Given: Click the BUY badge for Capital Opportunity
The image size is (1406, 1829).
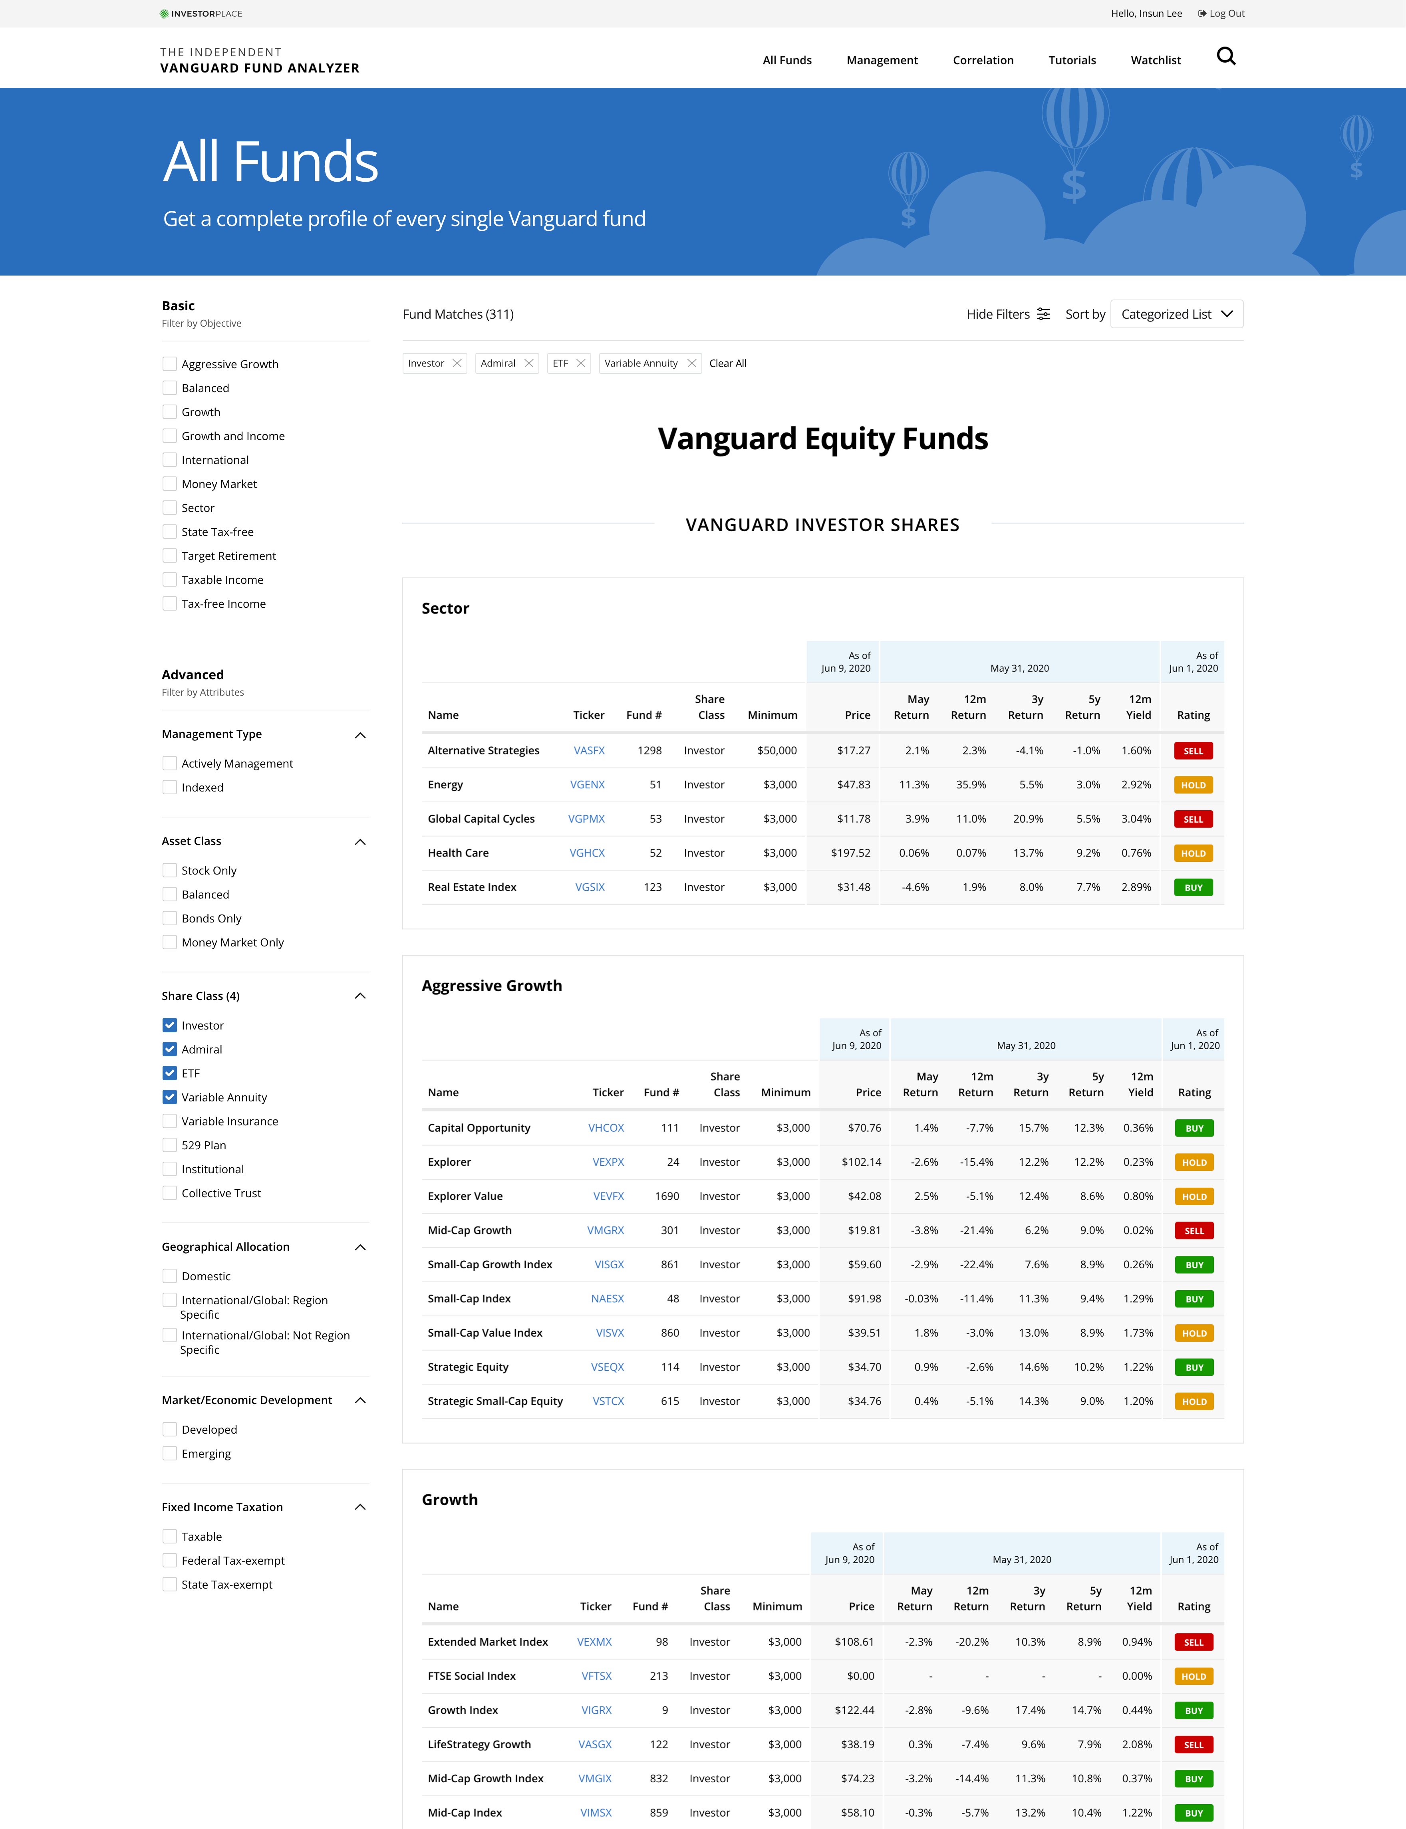Looking at the screenshot, I should 1194,1129.
